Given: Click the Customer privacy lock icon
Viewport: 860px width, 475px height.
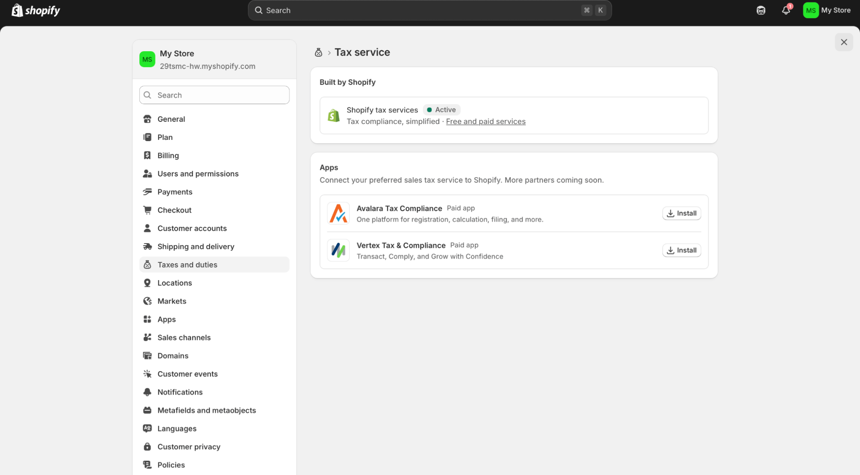Looking at the screenshot, I should [147, 447].
